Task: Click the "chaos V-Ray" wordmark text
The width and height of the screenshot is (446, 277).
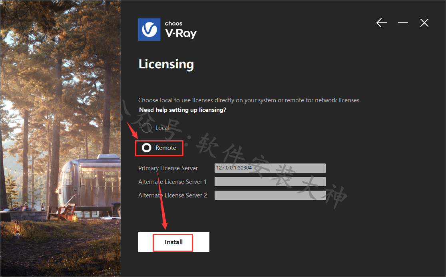Action: click(181, 30)
